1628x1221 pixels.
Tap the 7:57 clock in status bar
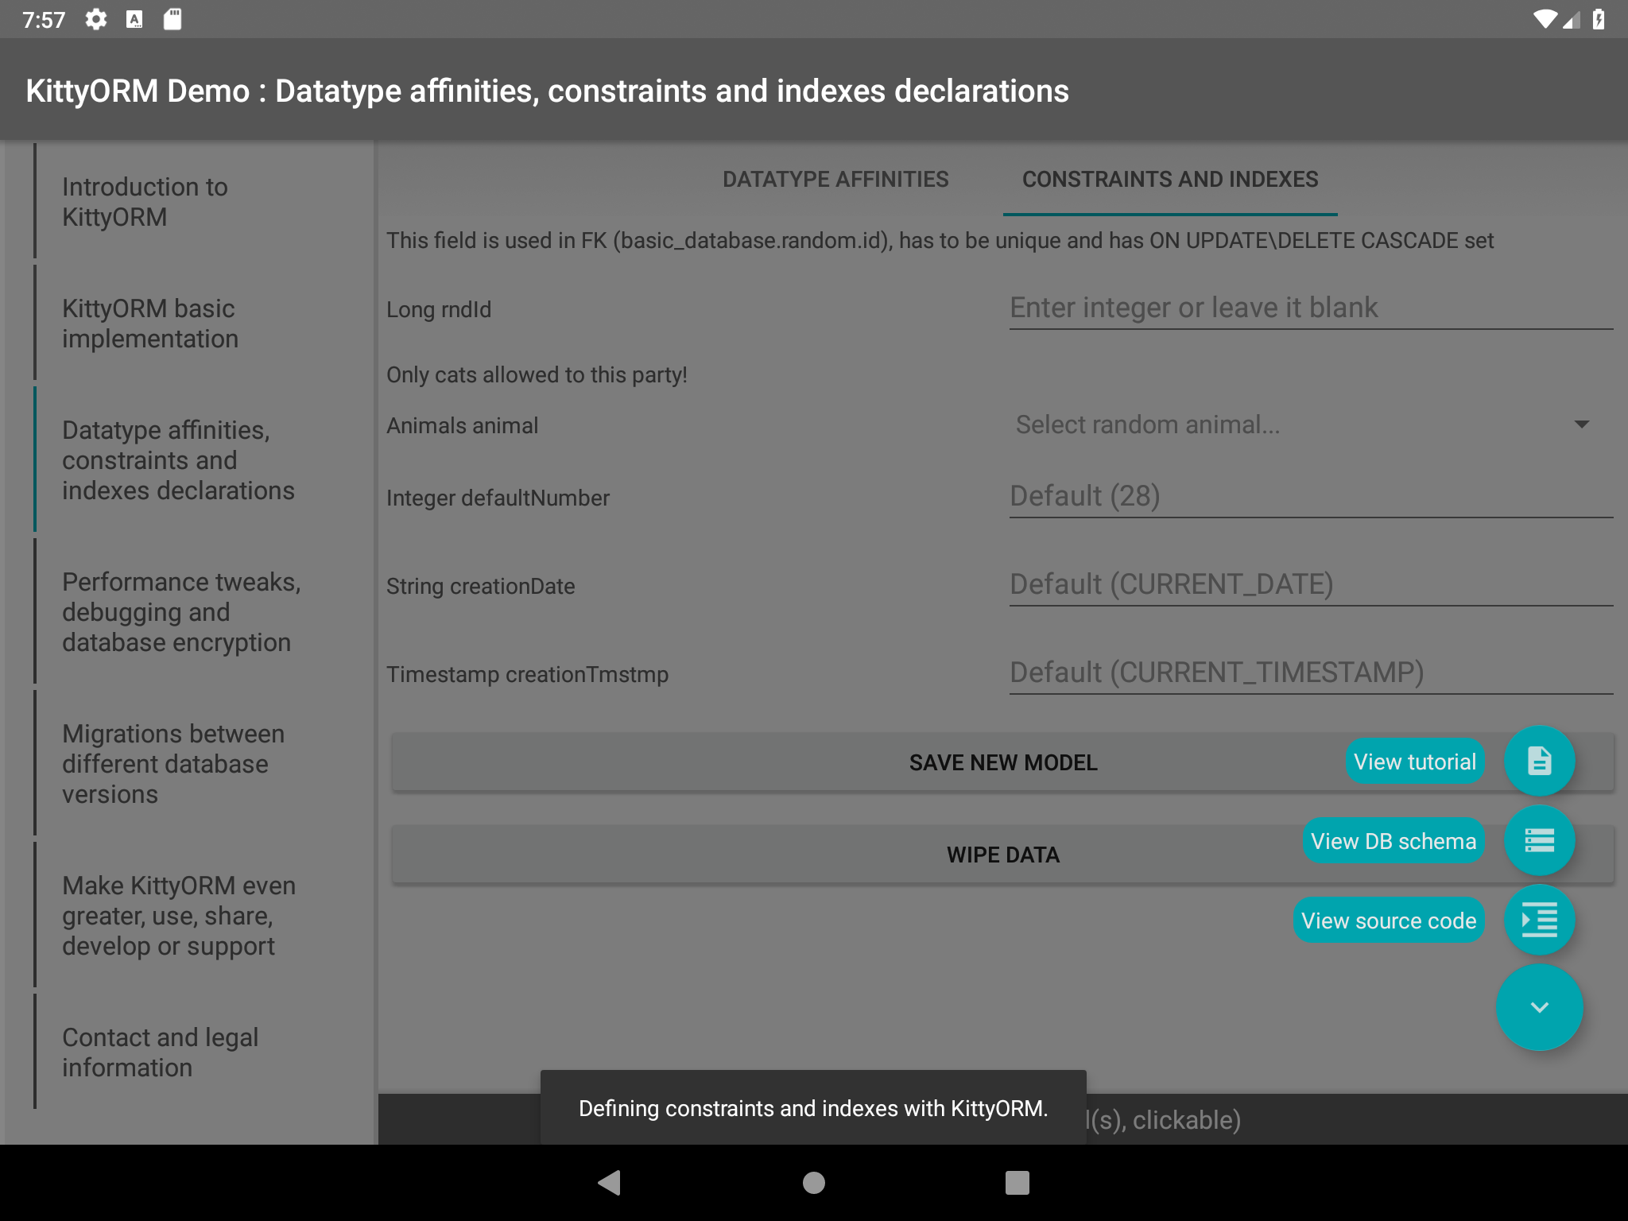44,19
